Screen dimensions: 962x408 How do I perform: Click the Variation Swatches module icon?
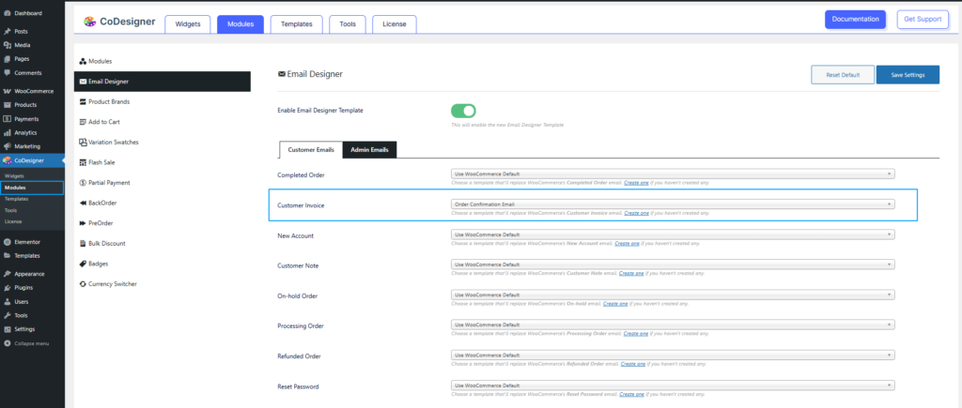coord(83,143)
